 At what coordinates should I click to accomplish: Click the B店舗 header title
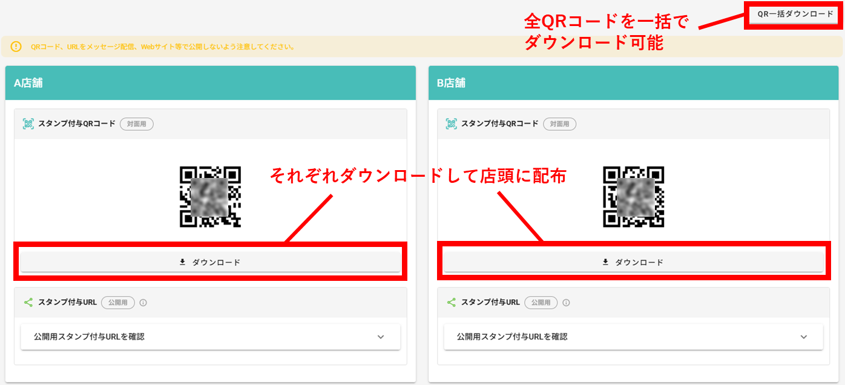(x=452, y=84)
